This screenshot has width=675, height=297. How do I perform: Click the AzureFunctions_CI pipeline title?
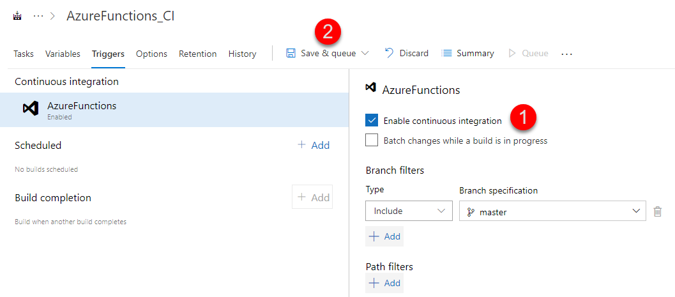[121, 16]
